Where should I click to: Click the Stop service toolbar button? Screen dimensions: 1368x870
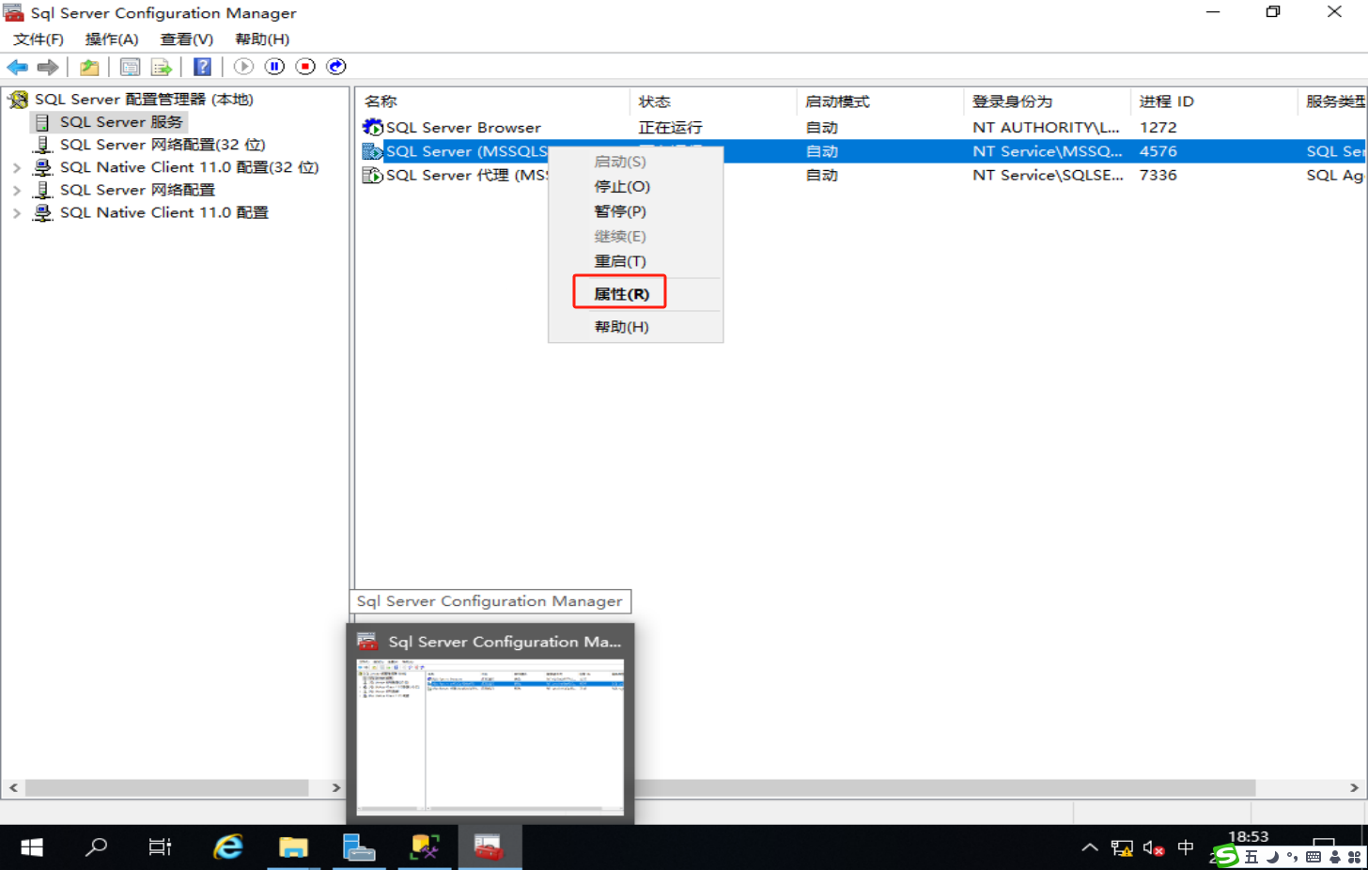tap(305, 67)
